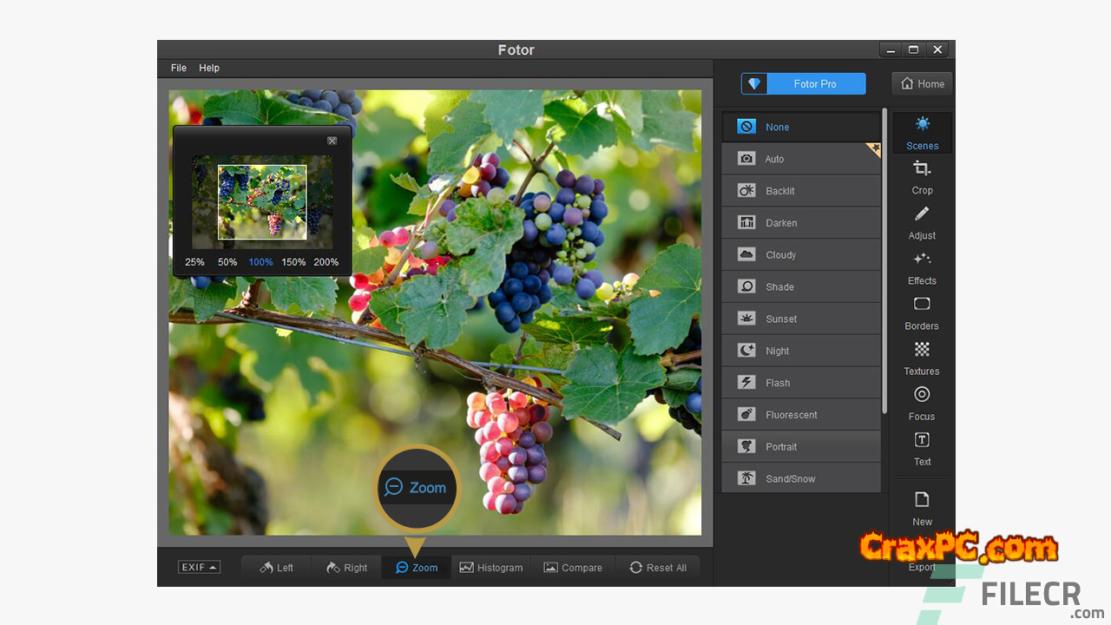Click the scenes list scrollbar
This screenshot has height=625, width=1111.
point(884,260)
